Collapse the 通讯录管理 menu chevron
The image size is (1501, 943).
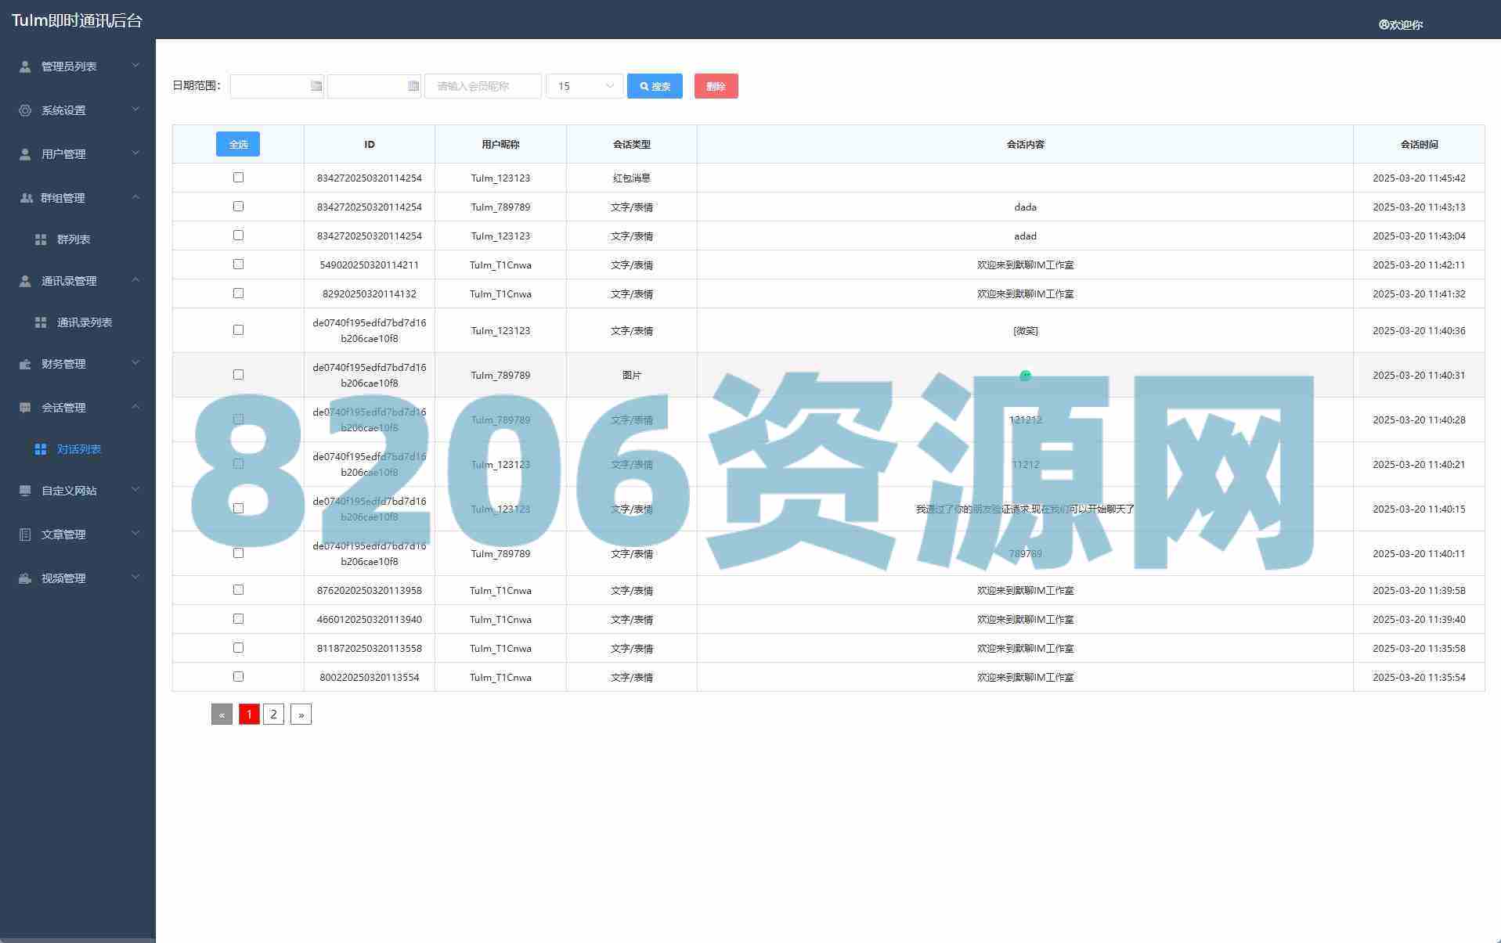[x=135, y=280]
